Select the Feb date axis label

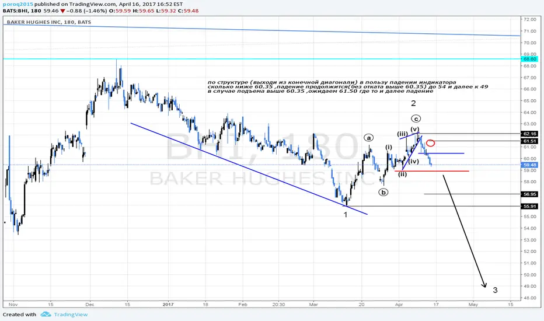(x=243, y=304)
